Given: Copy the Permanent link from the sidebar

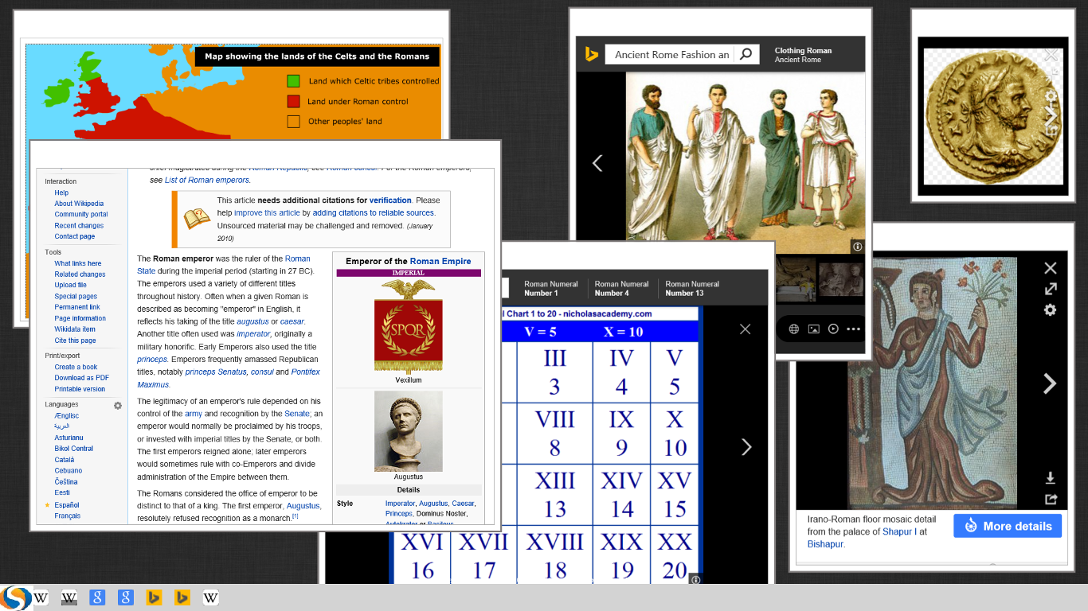Looking at the screenshot, I should coord(77,307).
